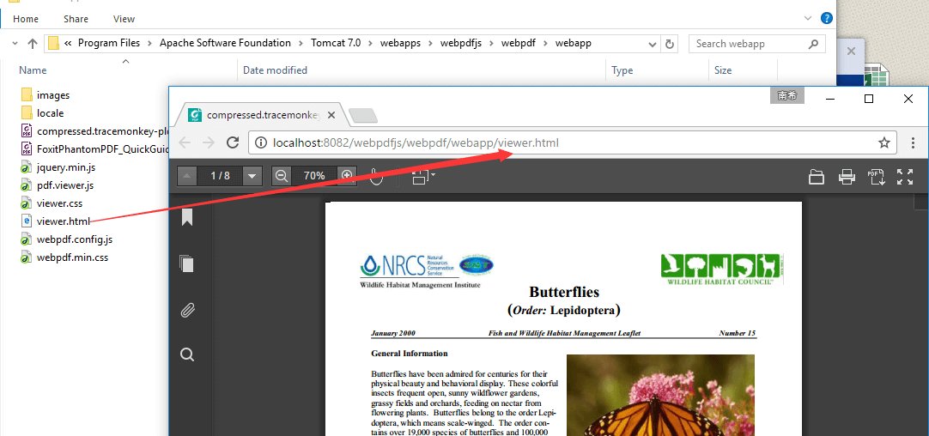This screenshot has height=436, width=929.
Task: Select the locale folder
Action: [42, 112]
